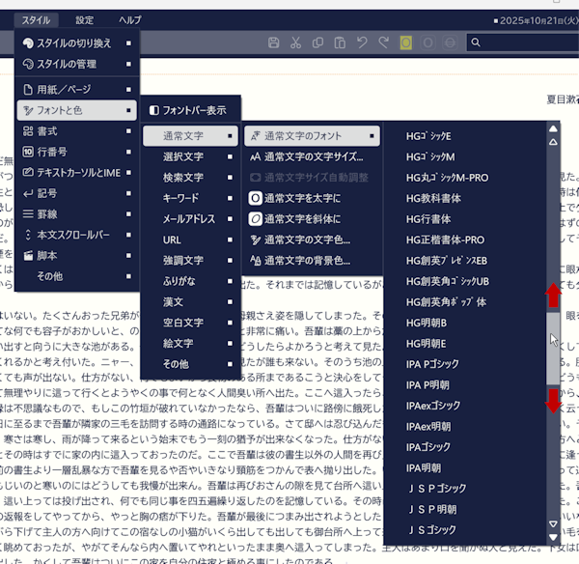Toggle 通常文字を太字に bold option

click(306, 198)
